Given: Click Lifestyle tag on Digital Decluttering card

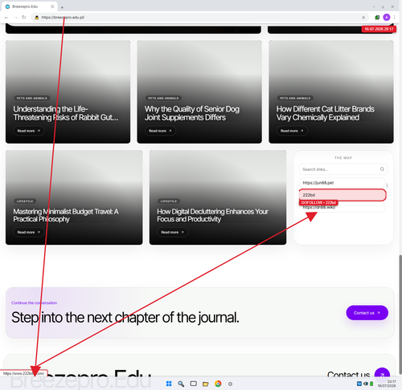Looking at the screenshot, I should [x=169, y=201].
